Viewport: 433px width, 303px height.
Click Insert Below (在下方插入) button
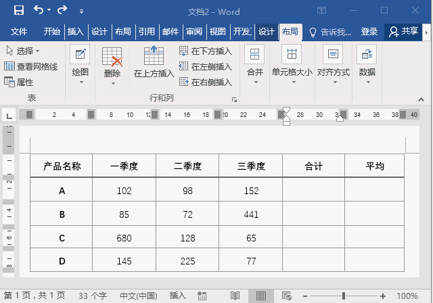206,51
